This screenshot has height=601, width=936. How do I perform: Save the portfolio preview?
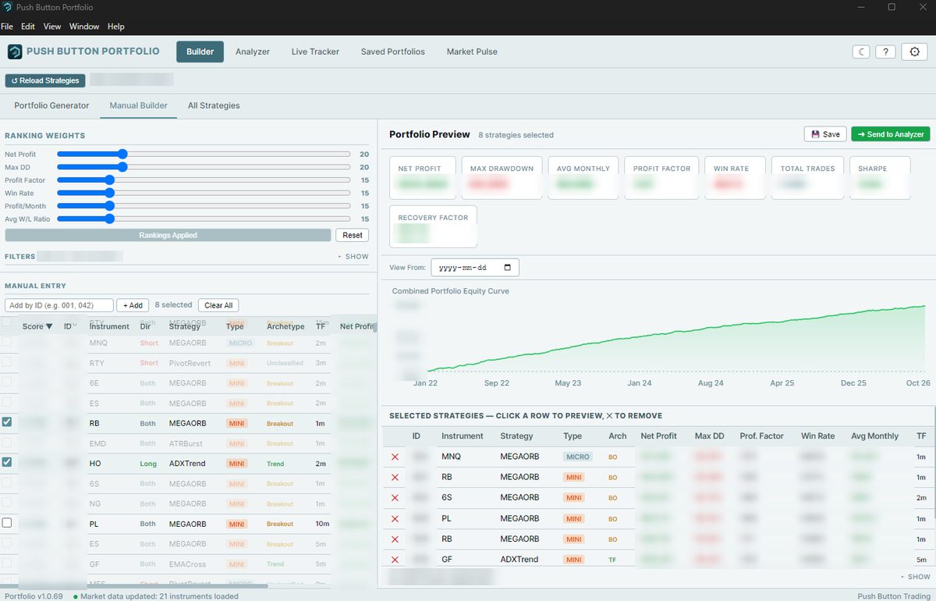pos(825,134)
